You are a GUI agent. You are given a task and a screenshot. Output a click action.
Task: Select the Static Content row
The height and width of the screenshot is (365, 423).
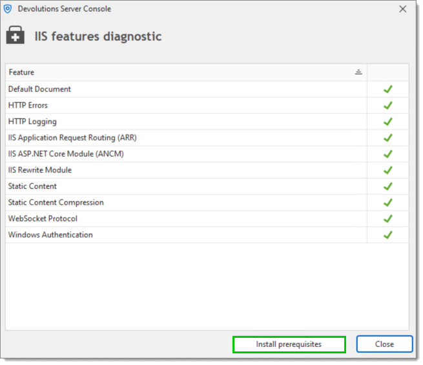(x=207, y=186)
